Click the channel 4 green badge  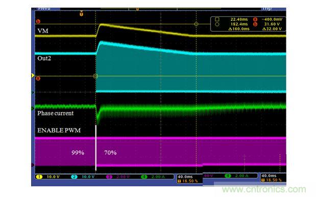144,177
